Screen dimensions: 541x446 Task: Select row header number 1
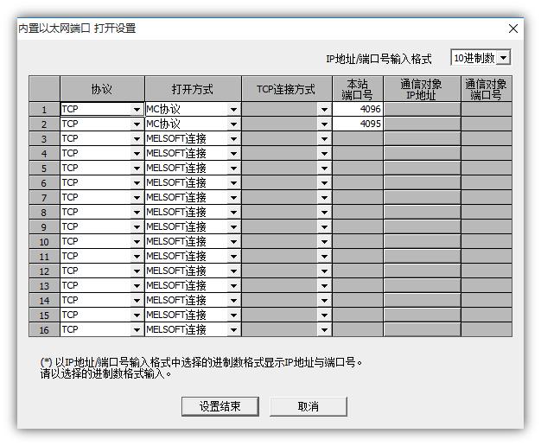tap(44, 110)
